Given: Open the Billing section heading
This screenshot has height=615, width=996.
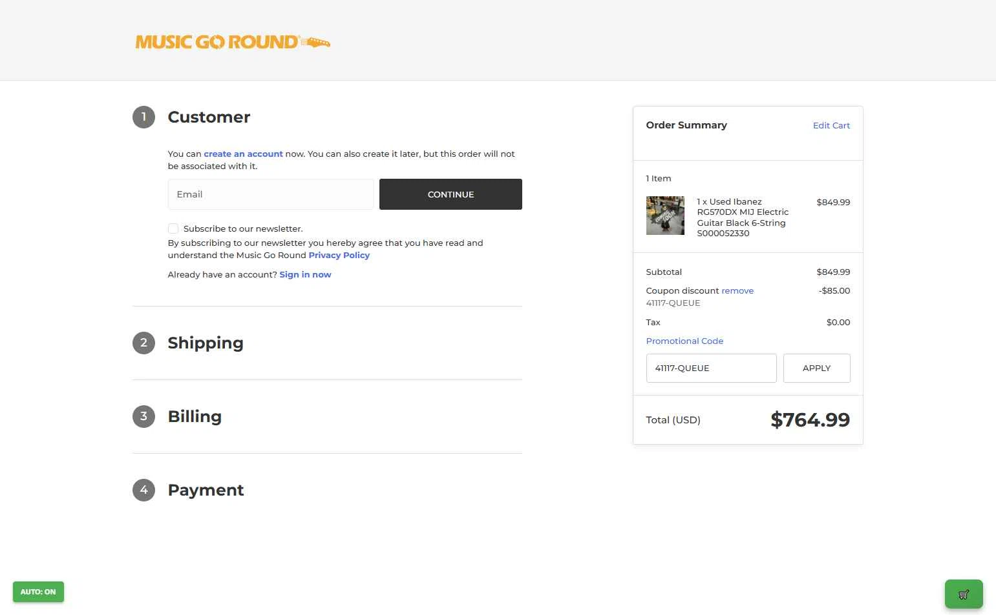Looking at the screenshot, I should tap(195, 416).
